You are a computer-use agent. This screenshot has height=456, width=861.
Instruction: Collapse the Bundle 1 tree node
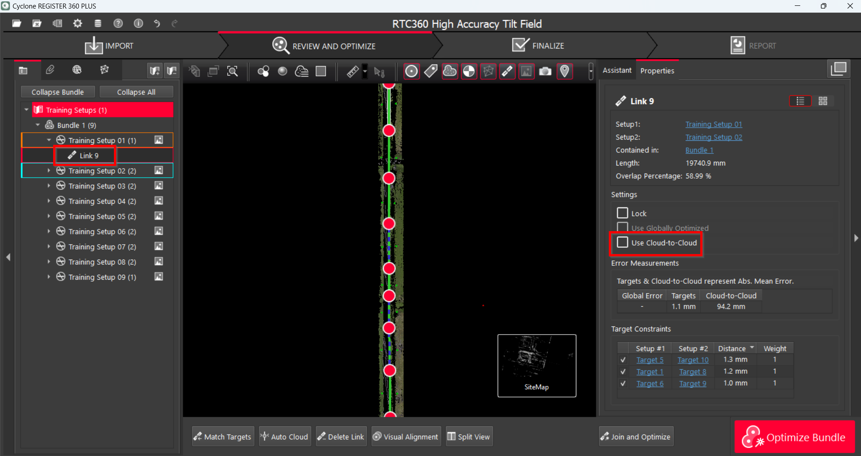(38, 125)
